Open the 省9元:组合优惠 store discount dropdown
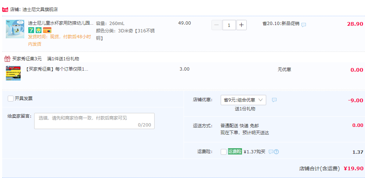365x178 pixels. 243,100
